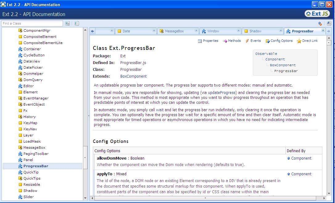This screenshot has width=335, height=203.
Task: Click class tree scrollbar down arrow
Action: pos(85,198)
